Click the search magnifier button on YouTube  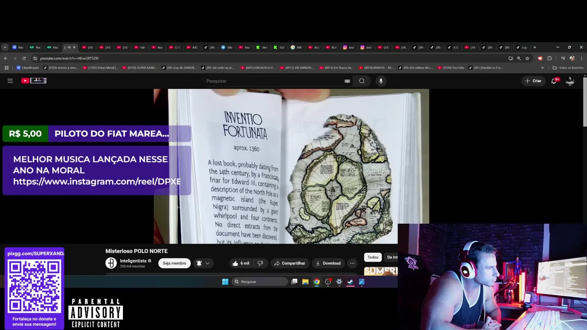pyautogui.click(x=362, y=81)
